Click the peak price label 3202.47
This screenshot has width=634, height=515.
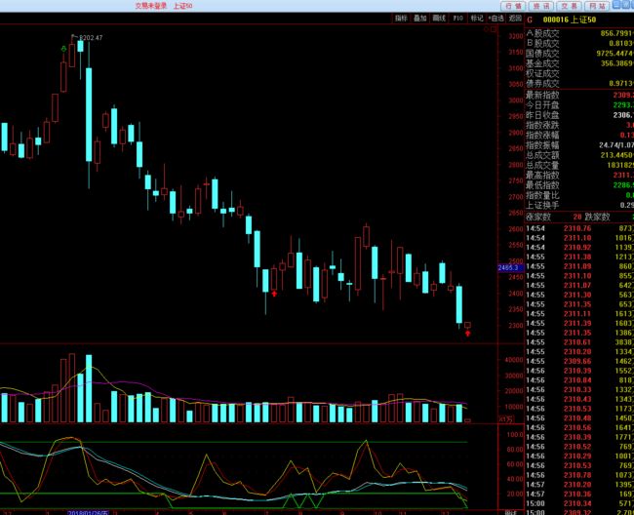click(91, 38)
